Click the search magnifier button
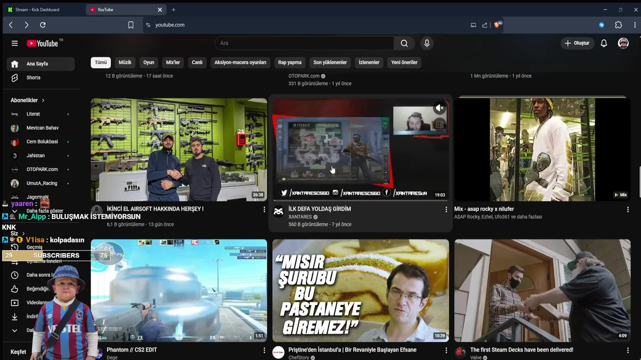The height and width of the screenshot is (360, 641). [404, 43]
